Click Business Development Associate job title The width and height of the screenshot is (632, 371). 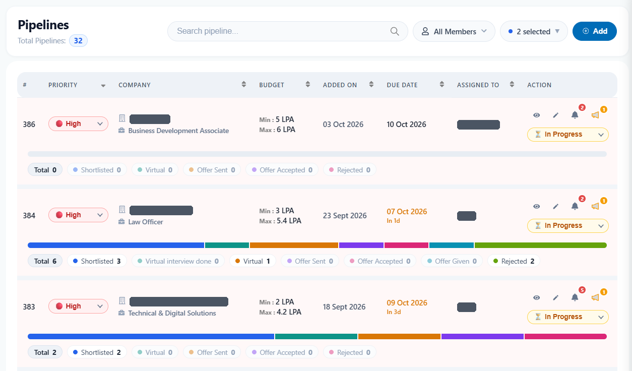(178, 131)
